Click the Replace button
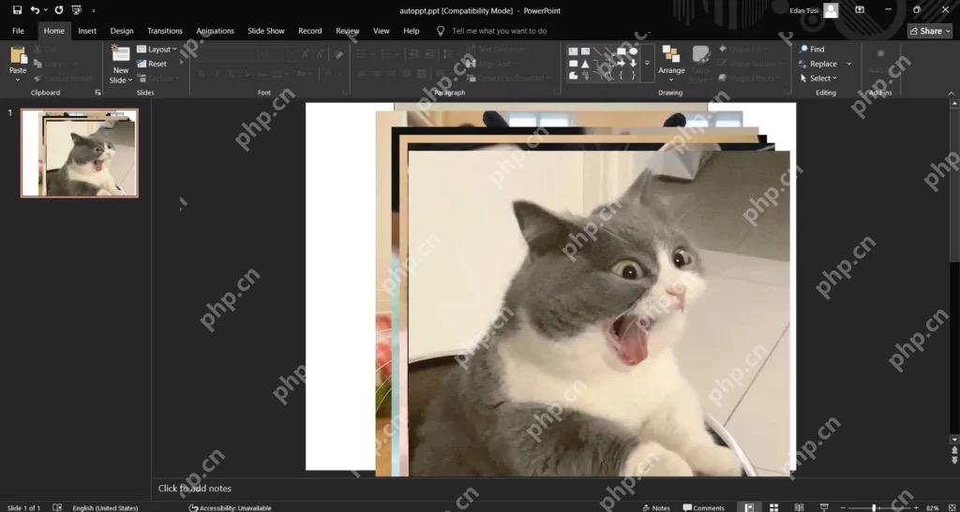The width and height of the screenshot is (960, 512). point(817,64)
